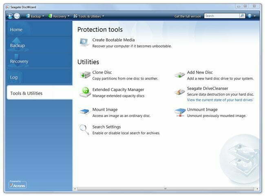Click the Unmount Image icon
The width and height of the screenshot is (265, 196).
(180, 112)
